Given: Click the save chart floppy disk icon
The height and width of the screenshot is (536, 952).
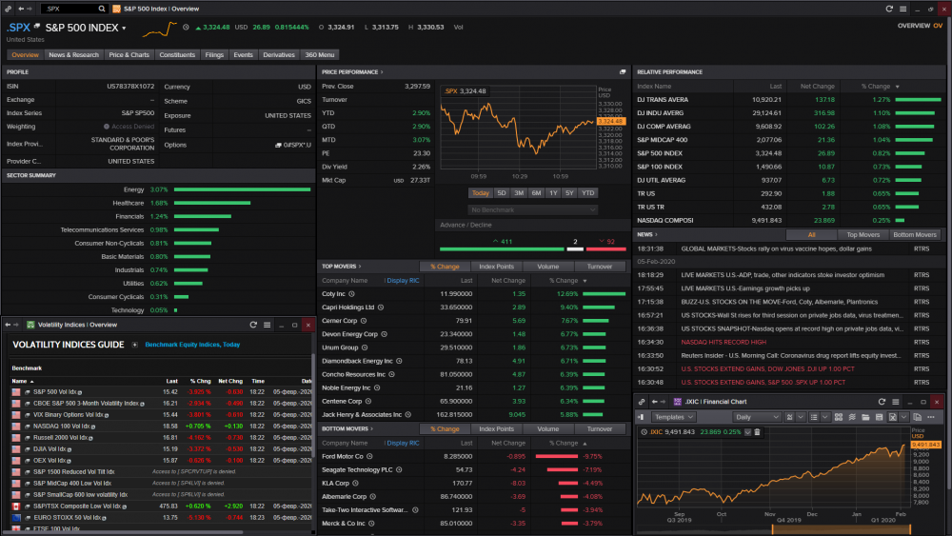Looking at the screenshot, I should coord(879,417).
